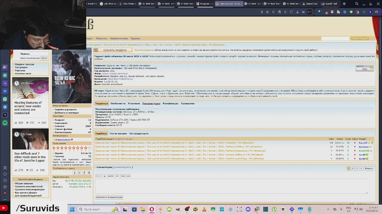Open history clock icon in sidebar

point(5,180)
